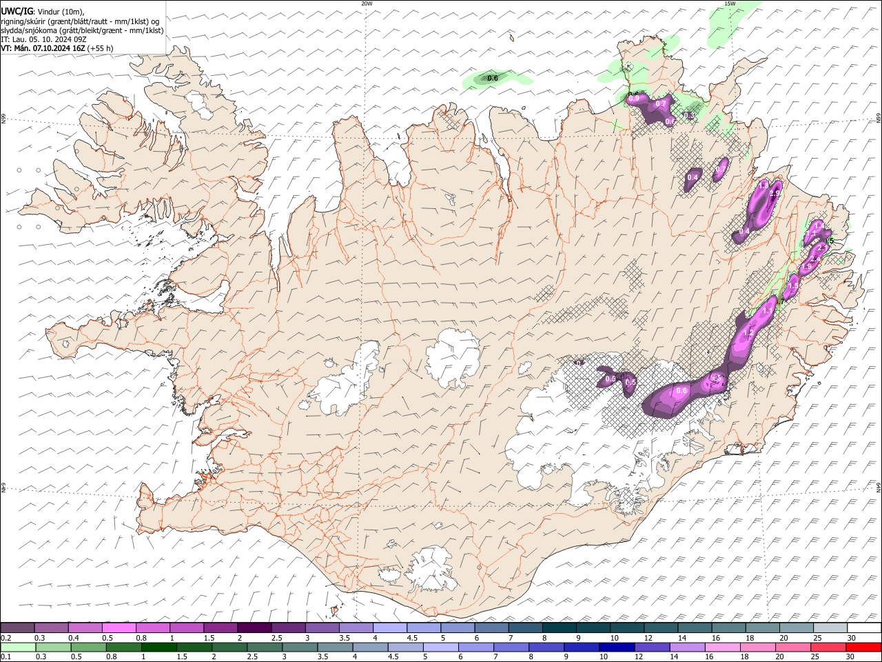This screenshot has width=882, height=662.
Task: Click the 0.6 value in the offshore green patch
Action: click(493, 79)
